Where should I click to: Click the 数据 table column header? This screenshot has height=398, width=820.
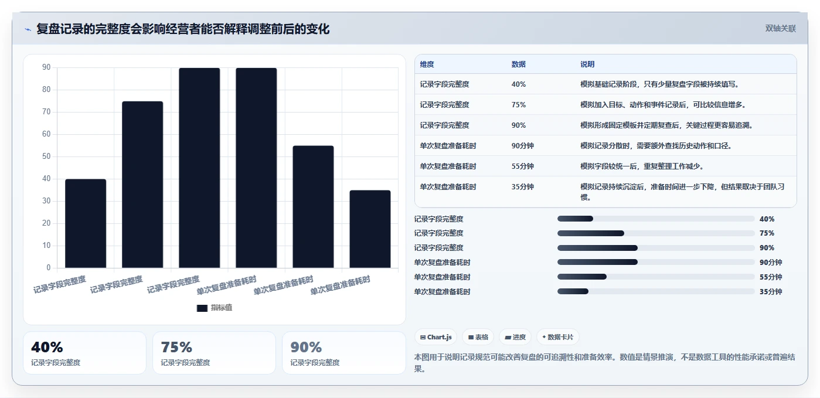519,64
